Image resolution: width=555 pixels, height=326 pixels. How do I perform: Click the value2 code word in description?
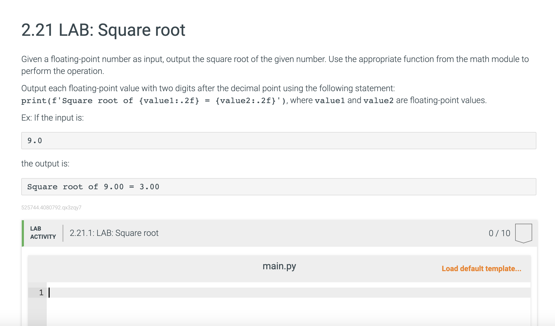378,101
